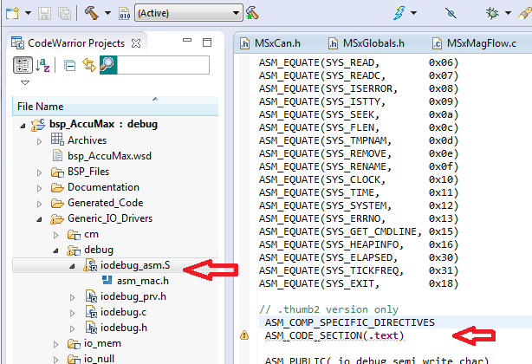532x364 pixels.
Task: Click the New project wizard icon
Action: point(12,13)
